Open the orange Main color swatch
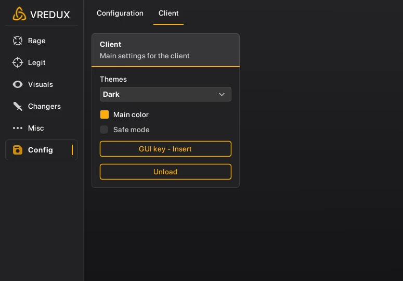 coord(105,114)
